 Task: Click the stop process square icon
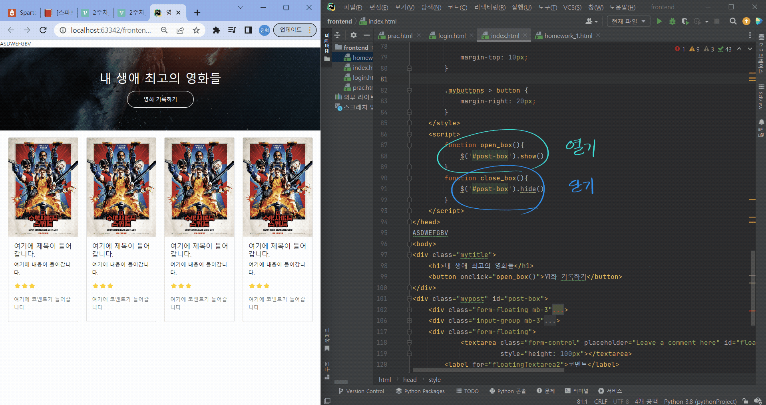click(x=717, y=21)
